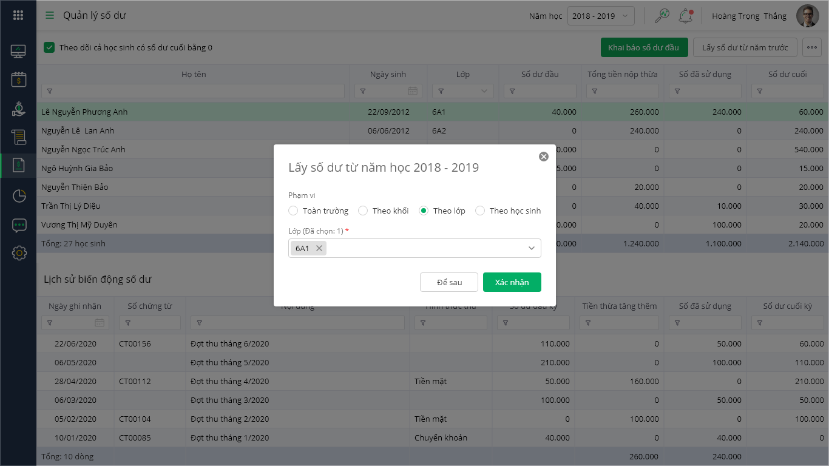Close the dialog with the X icon

coord(544,157)
